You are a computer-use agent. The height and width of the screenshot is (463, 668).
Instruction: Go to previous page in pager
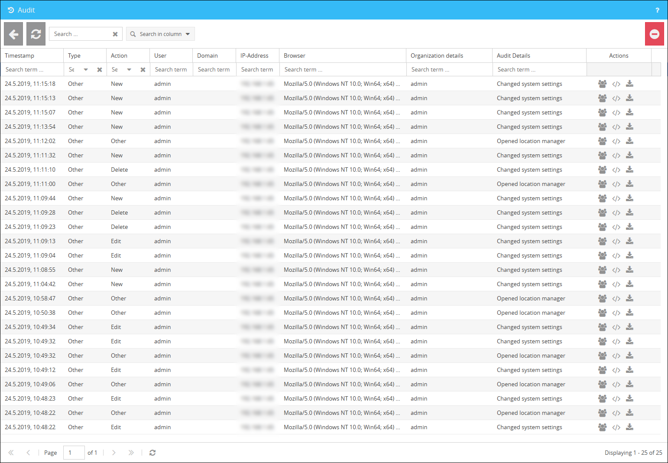28,453
